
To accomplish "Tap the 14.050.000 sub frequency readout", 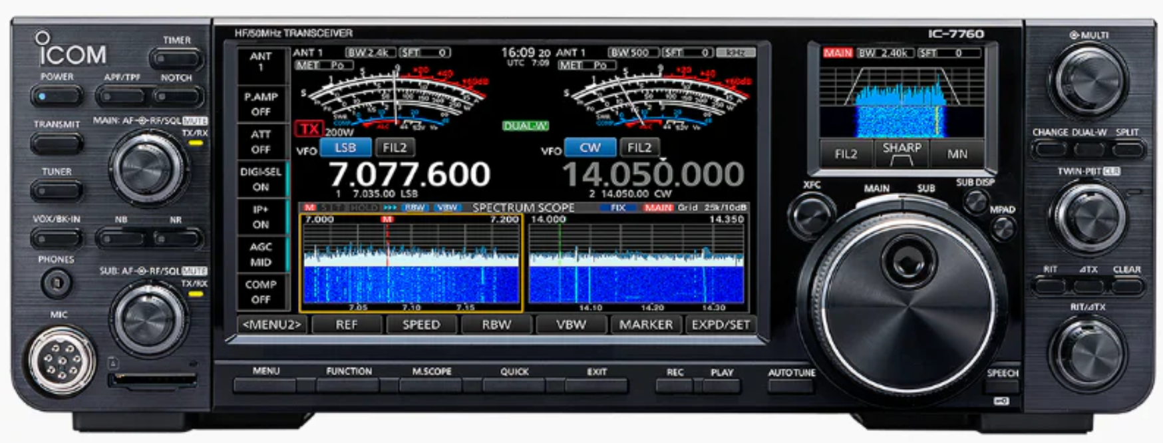I will pyautogui.click(x=653, y=174).
